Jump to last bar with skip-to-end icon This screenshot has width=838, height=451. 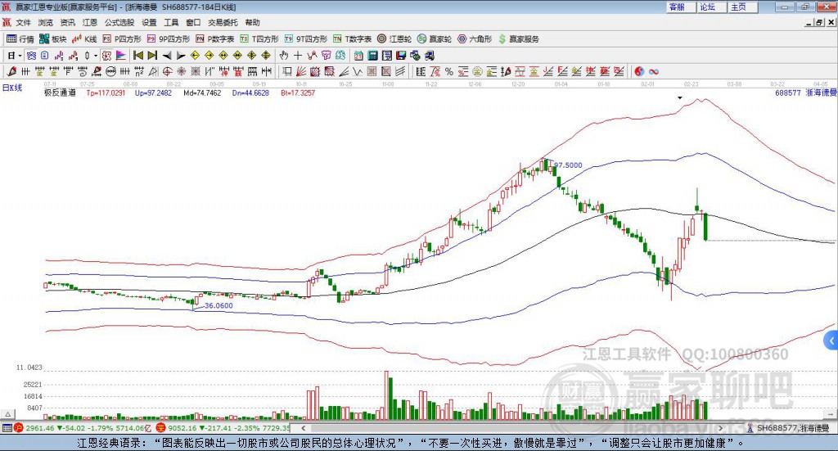[x=152, y=56]
